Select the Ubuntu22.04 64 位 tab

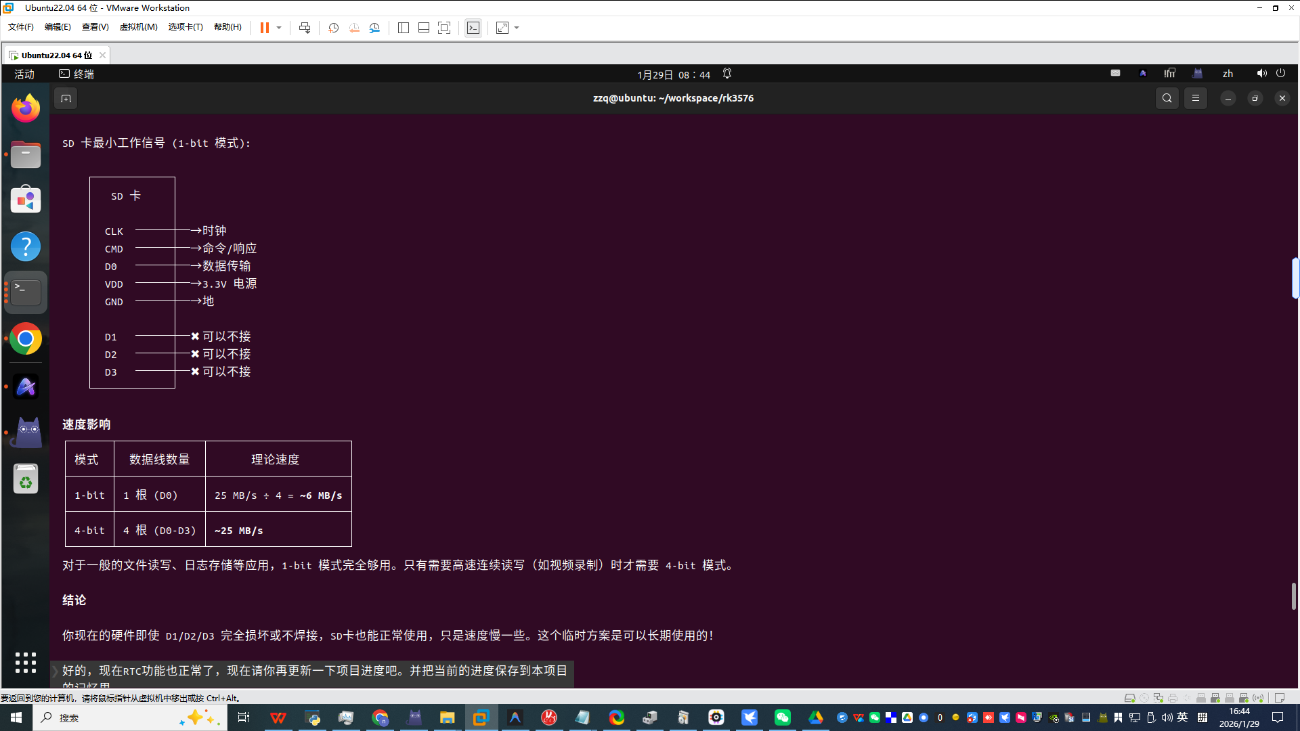click(x=56, y=55)
